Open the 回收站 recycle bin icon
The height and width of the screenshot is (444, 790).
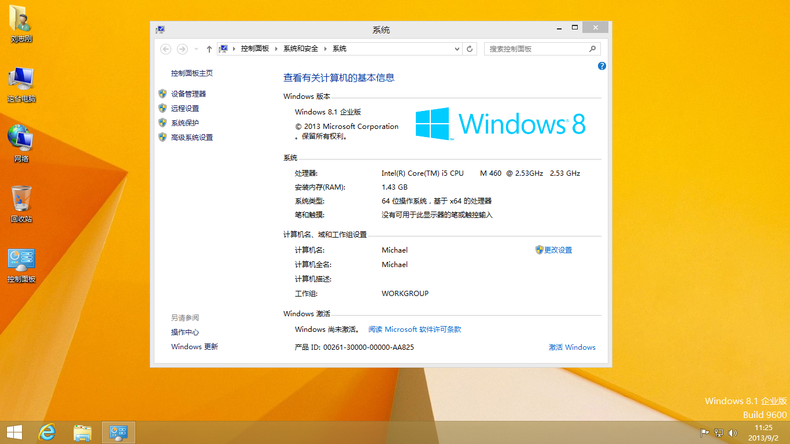[21, 204]
